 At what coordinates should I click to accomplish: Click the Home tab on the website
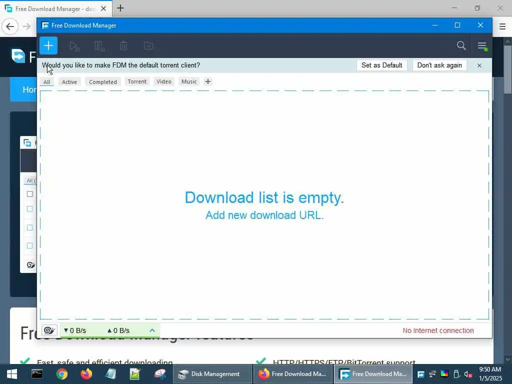click(x=23, y=89)
